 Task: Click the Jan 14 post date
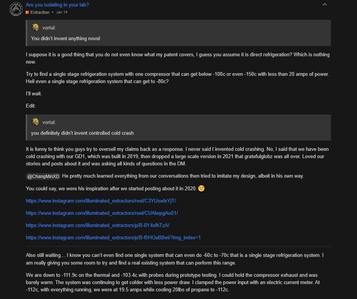[62, 12]
